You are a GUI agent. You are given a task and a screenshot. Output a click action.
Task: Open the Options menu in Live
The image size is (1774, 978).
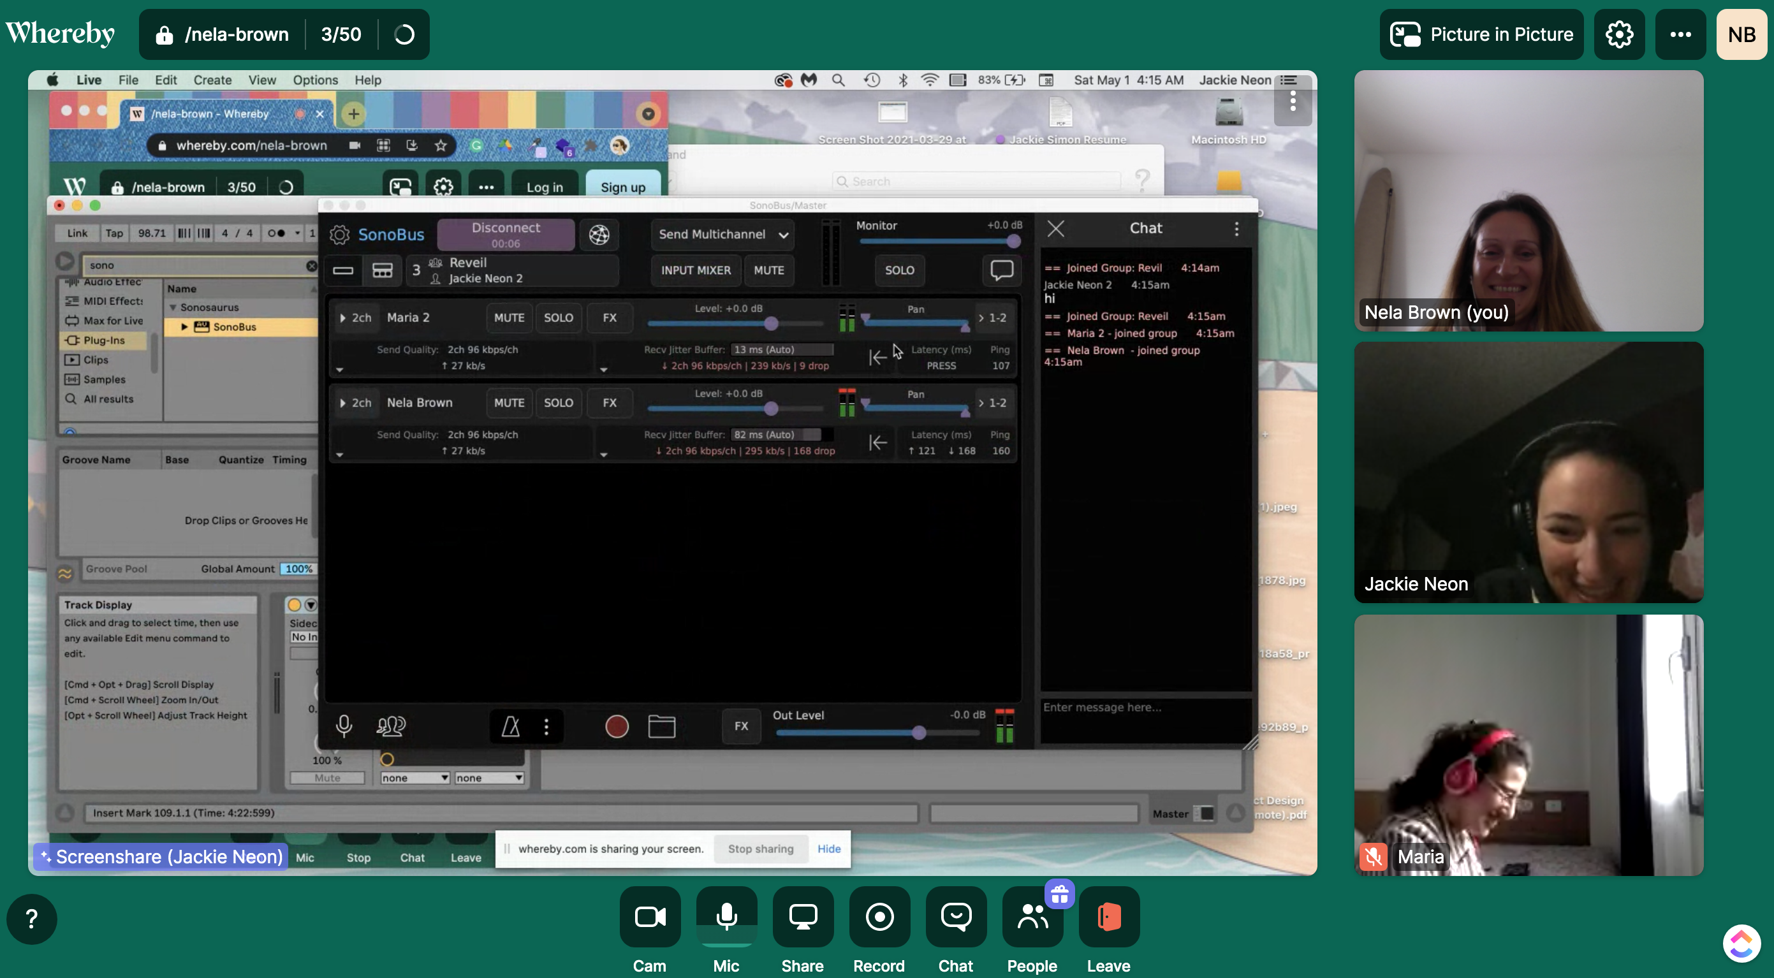pyautogui.click(x=315, y=80)
